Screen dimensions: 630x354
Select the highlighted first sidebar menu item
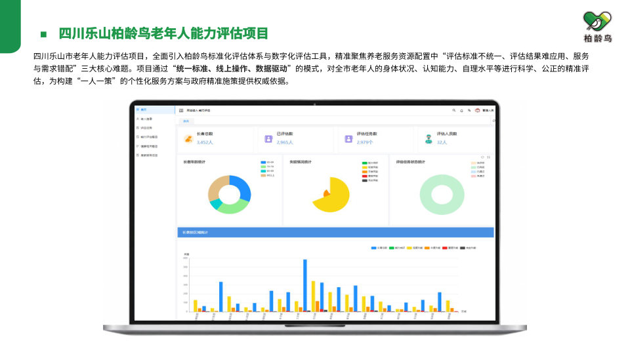[155, 109]
